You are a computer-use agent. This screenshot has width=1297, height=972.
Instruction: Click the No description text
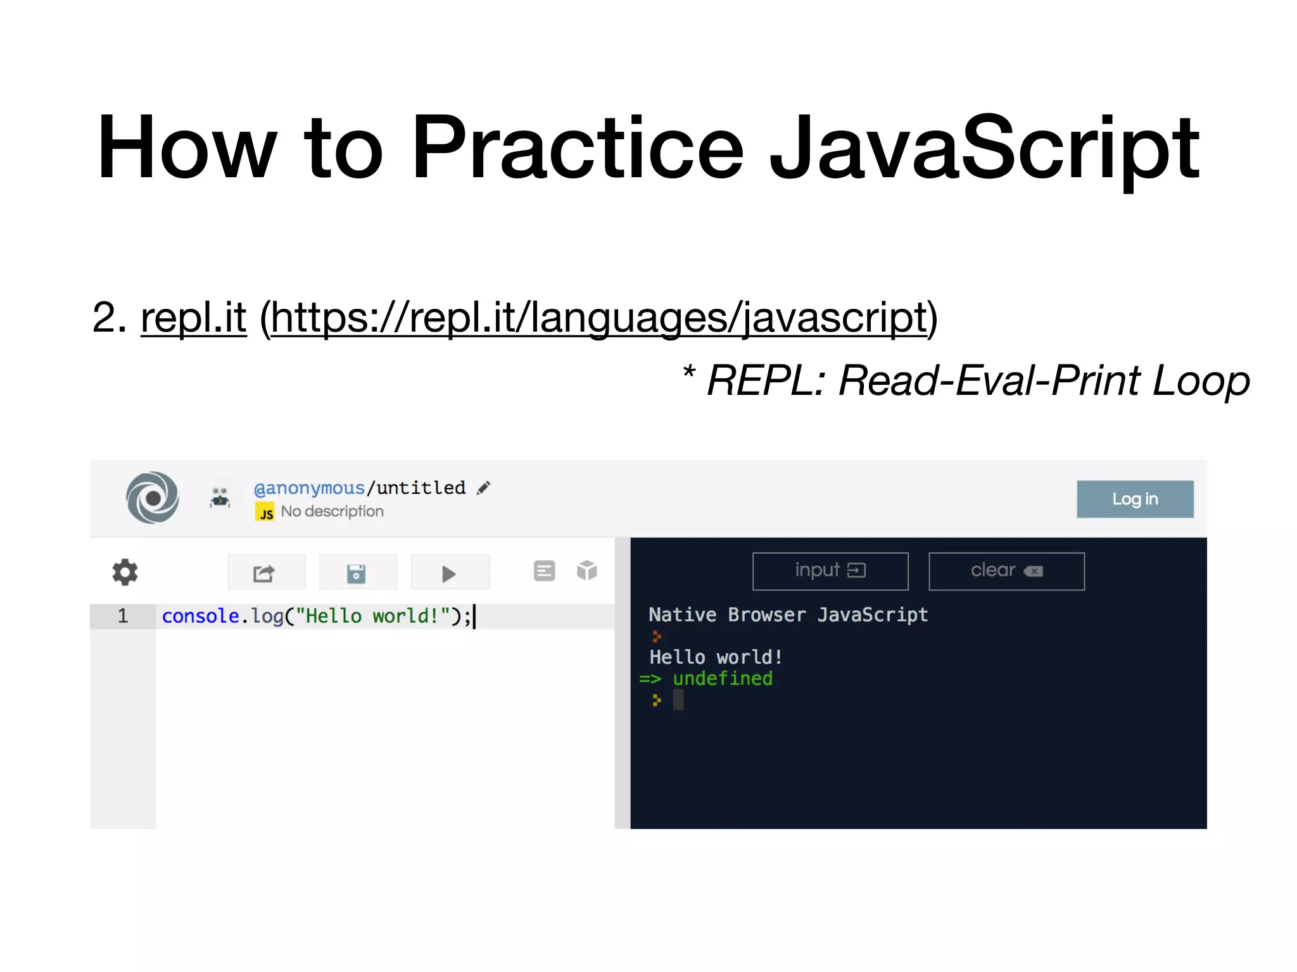click(332, 511)
